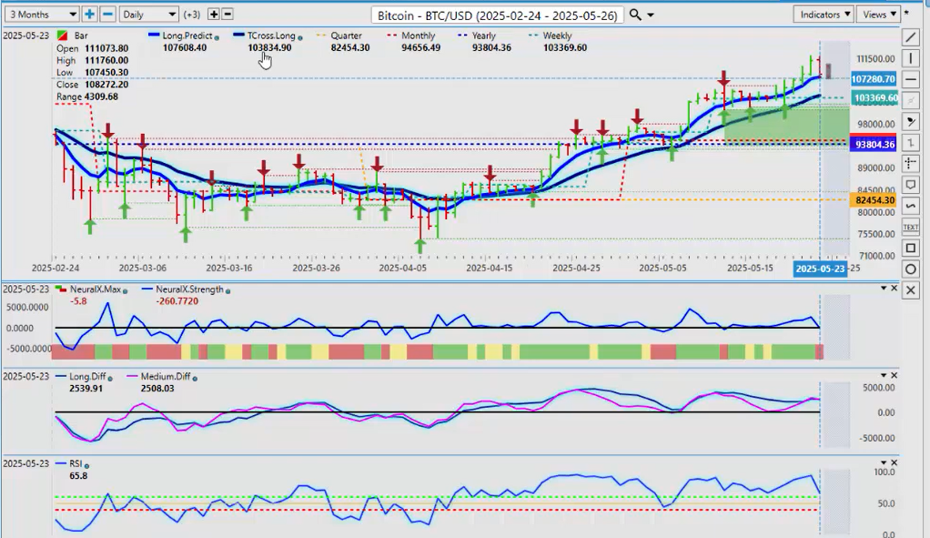Screen dimensions: 930x538
Task: Click the Yearly legend label
Action: coord(484,36)
